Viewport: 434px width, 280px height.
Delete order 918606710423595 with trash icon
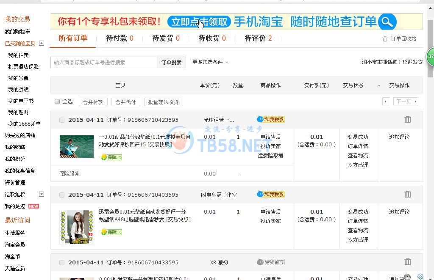407,119
